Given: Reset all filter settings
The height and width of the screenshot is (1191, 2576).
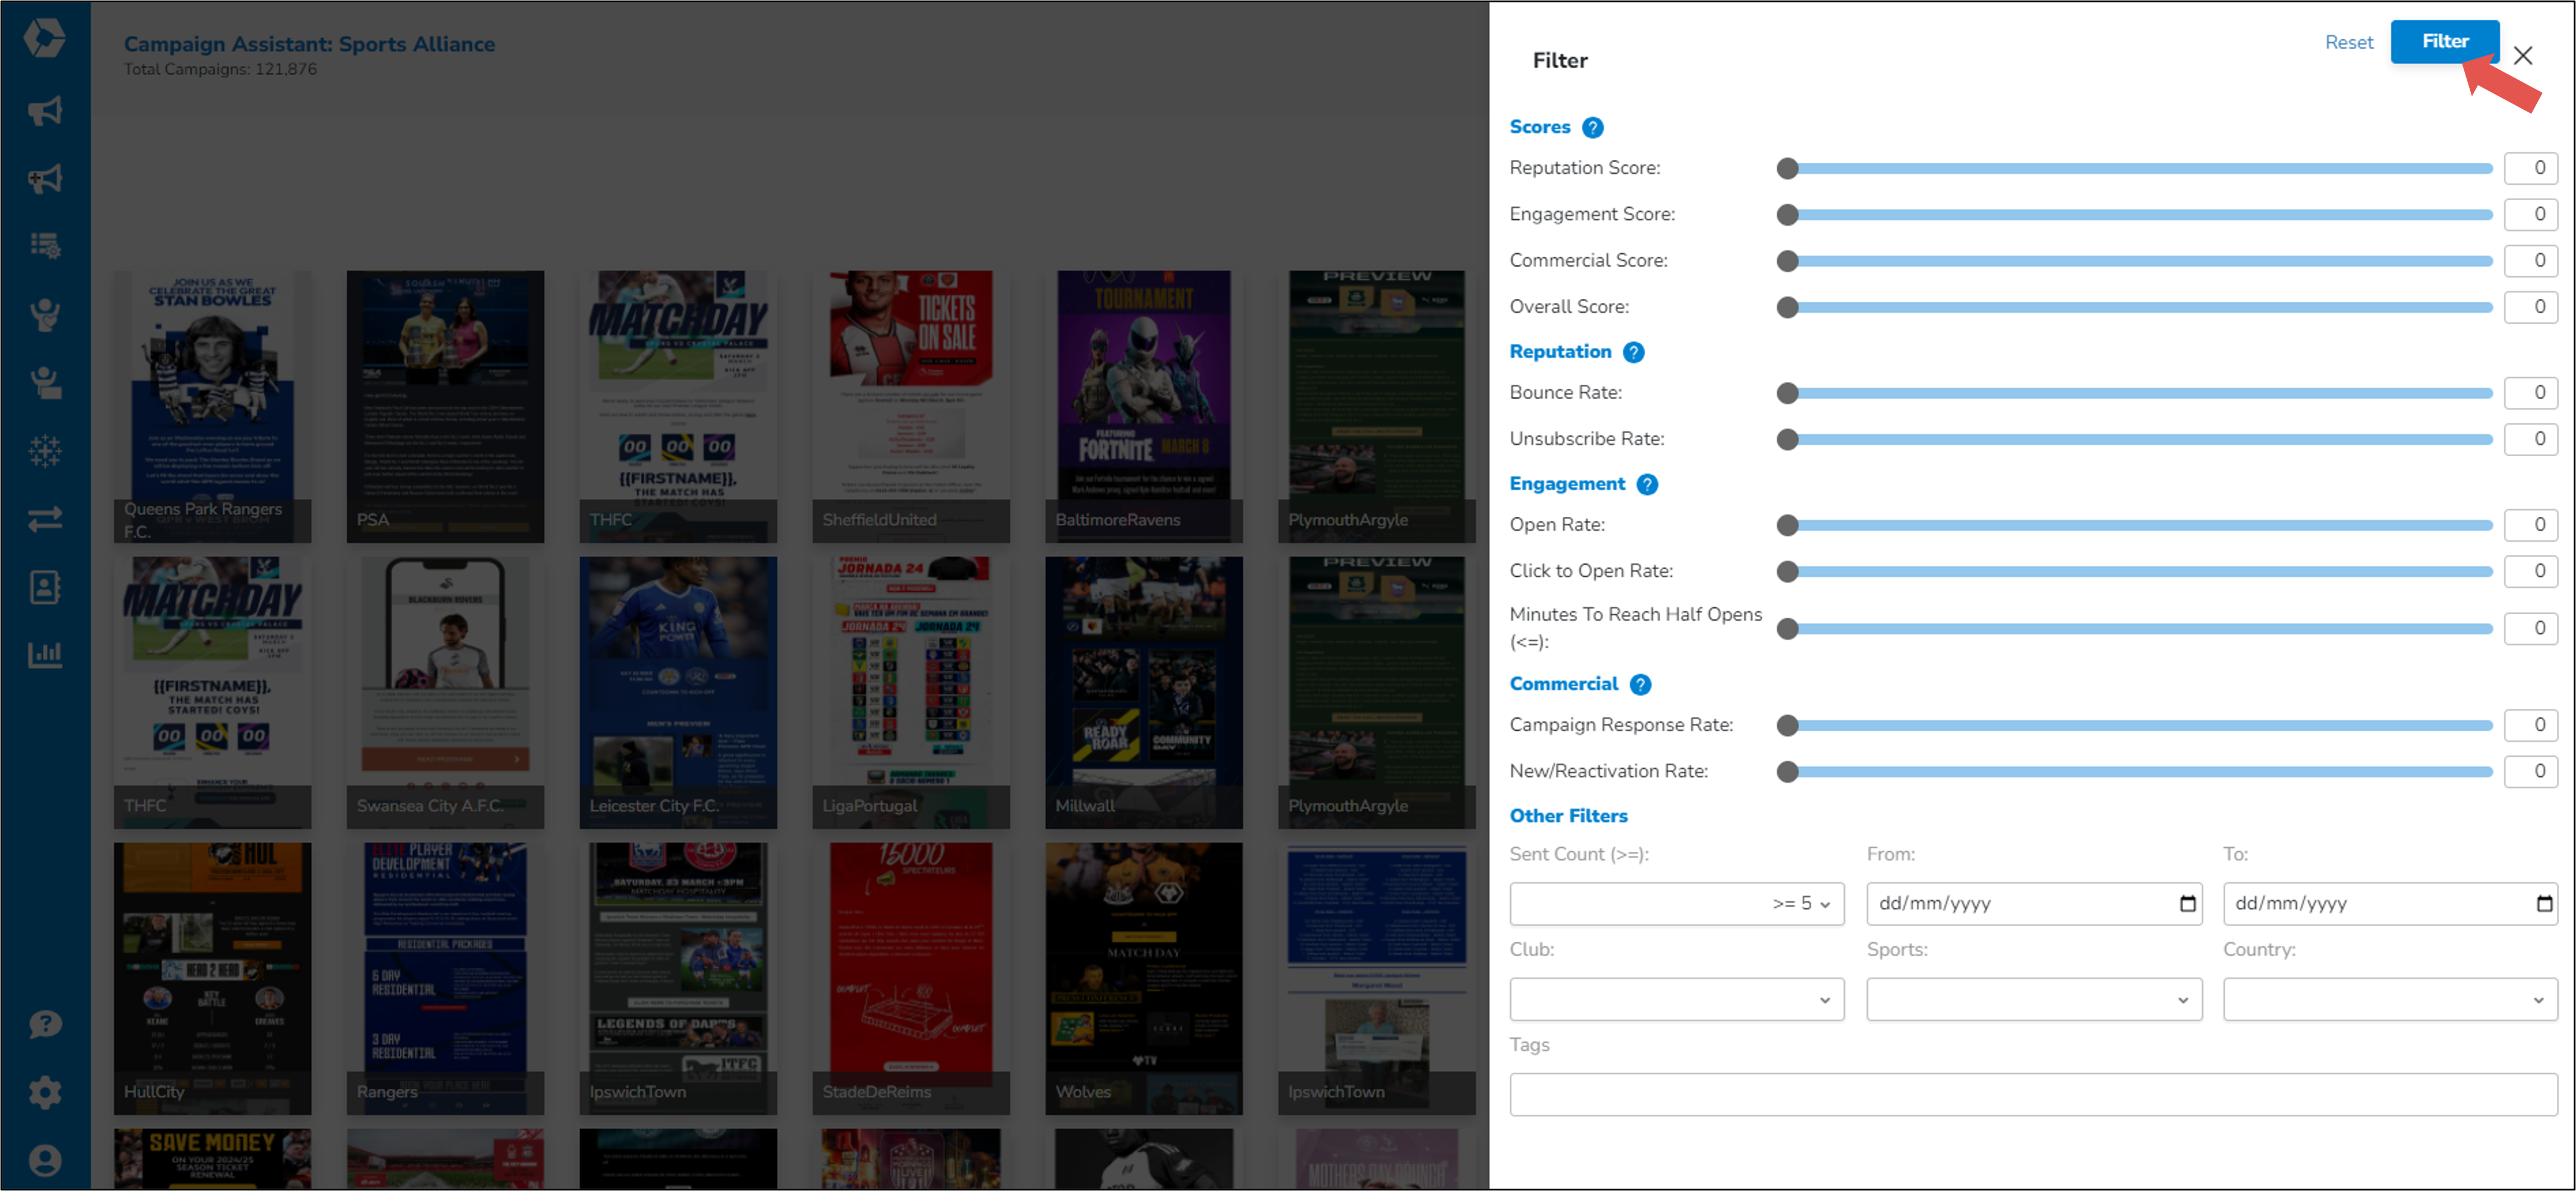Looking at the screenshot, I should tap(2348, 41).
